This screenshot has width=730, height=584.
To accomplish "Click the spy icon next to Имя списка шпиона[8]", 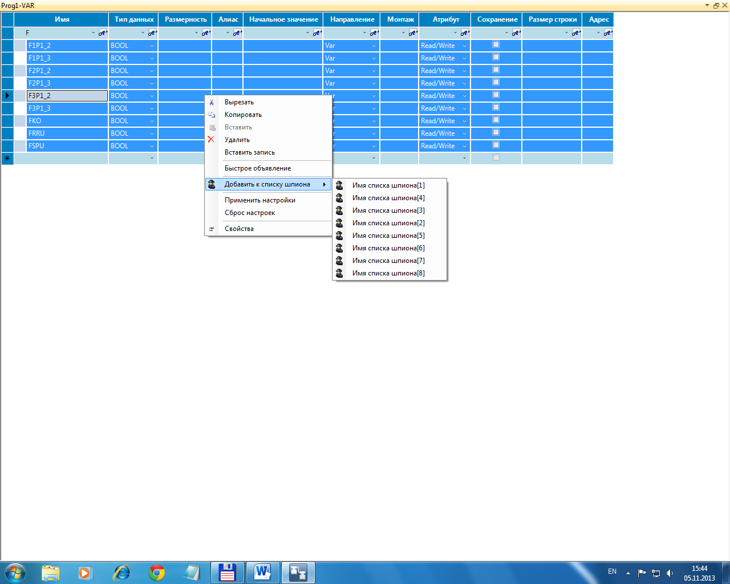I will tap(339, 273).
